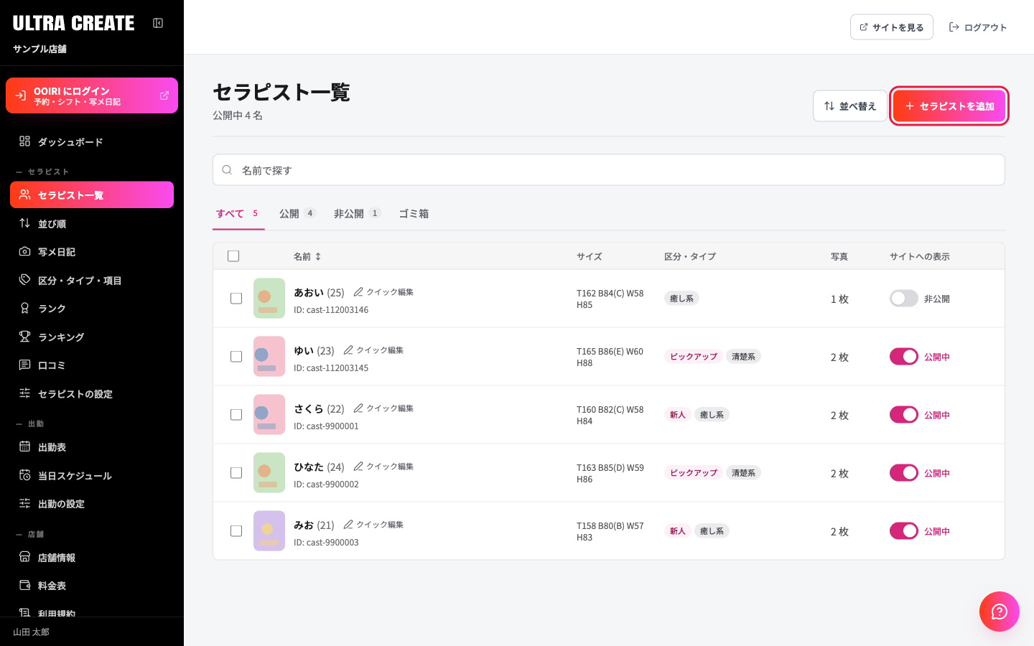Check the checkbox for さくら row

(x=236, y=415)
